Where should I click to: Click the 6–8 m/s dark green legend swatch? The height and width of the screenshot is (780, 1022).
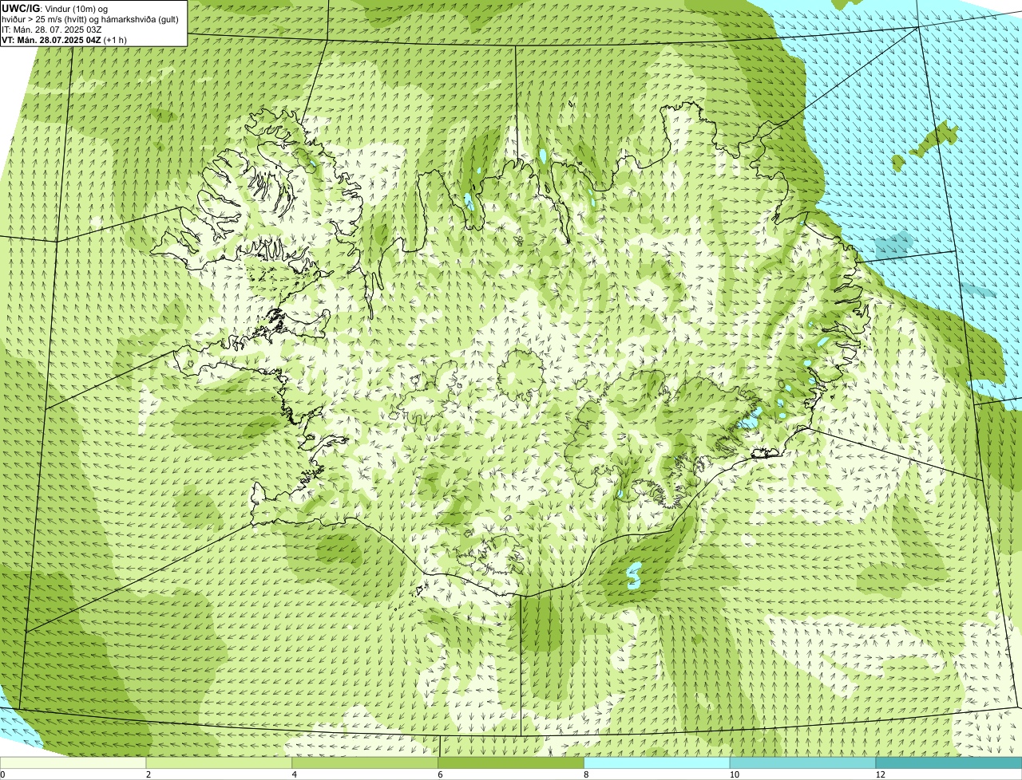pyautogui.click(x=511, y=763)
